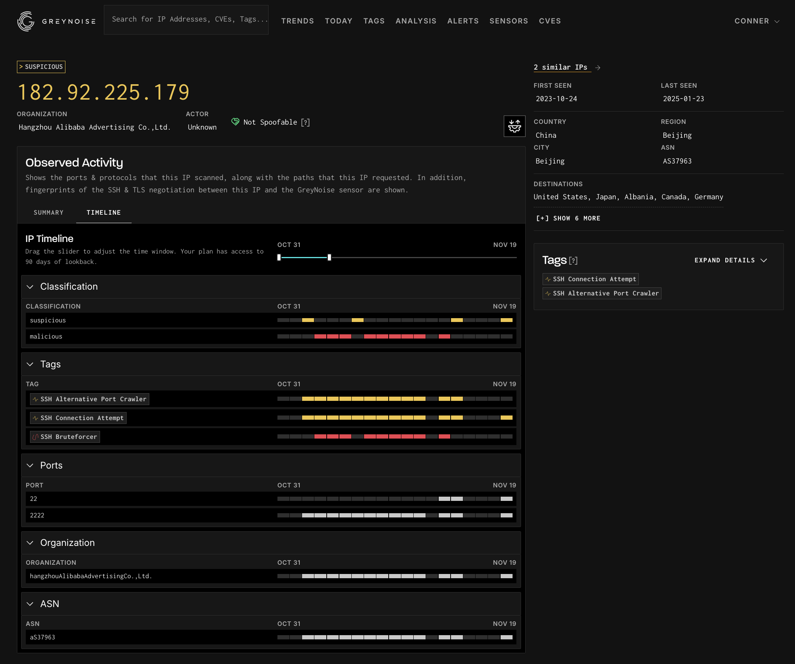Click hangzhouAlibabaAdvertisingCo.,Ltd. timeline row label
Viewport: 795px width, 664px height.
91,576
